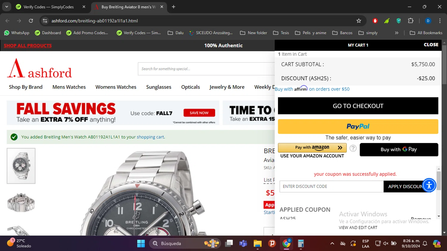Open the Bancos bookmarks folder
Image resolution: width=447 pixels, height=251 pixels.
pos(342,33)
